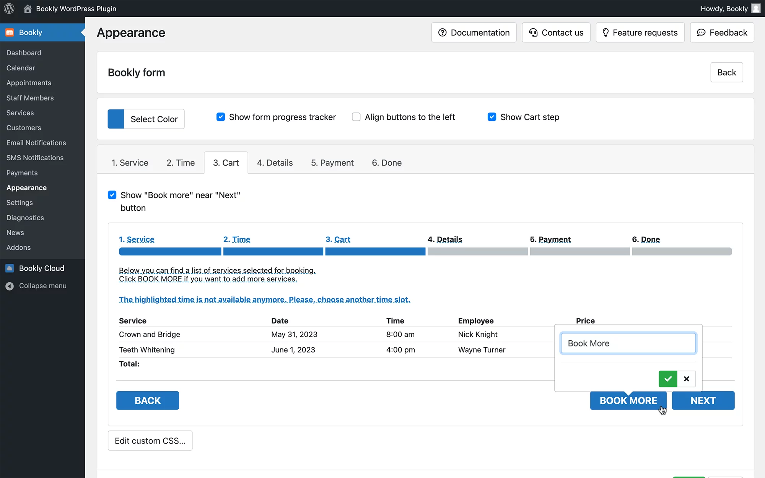Switch to the 2. Time tab
This screenshot has width=765, height=478.
click(181, 163)
